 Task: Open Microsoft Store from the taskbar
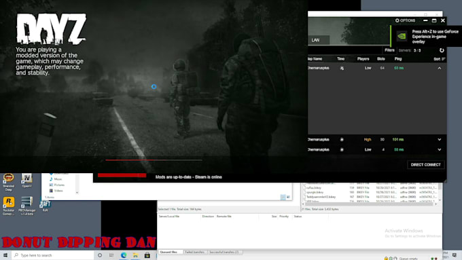tap(147, 255)
